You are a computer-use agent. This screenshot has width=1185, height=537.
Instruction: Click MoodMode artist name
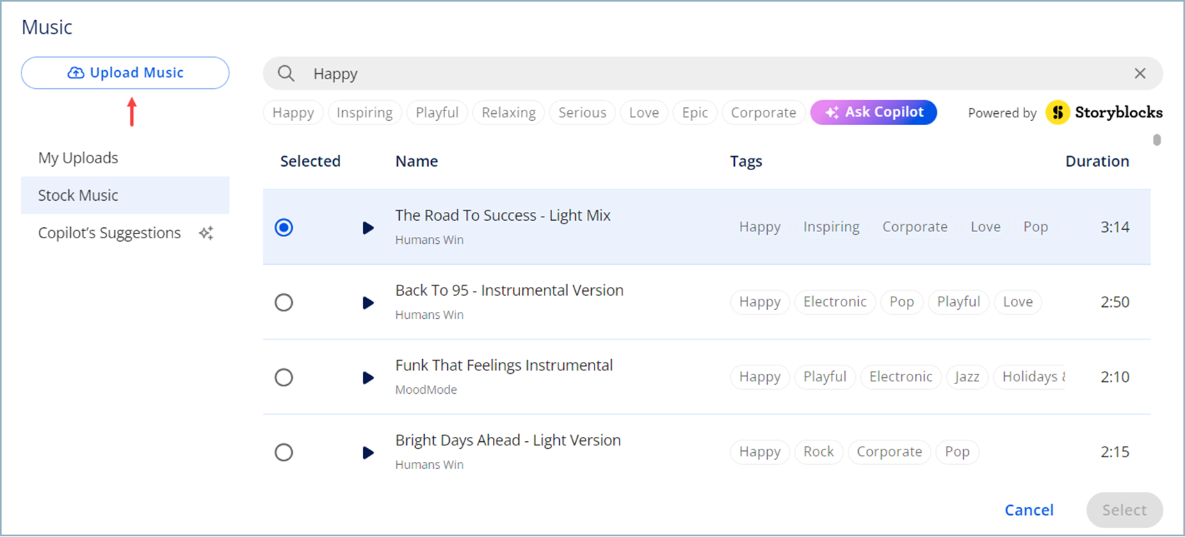tap(426, 390)
